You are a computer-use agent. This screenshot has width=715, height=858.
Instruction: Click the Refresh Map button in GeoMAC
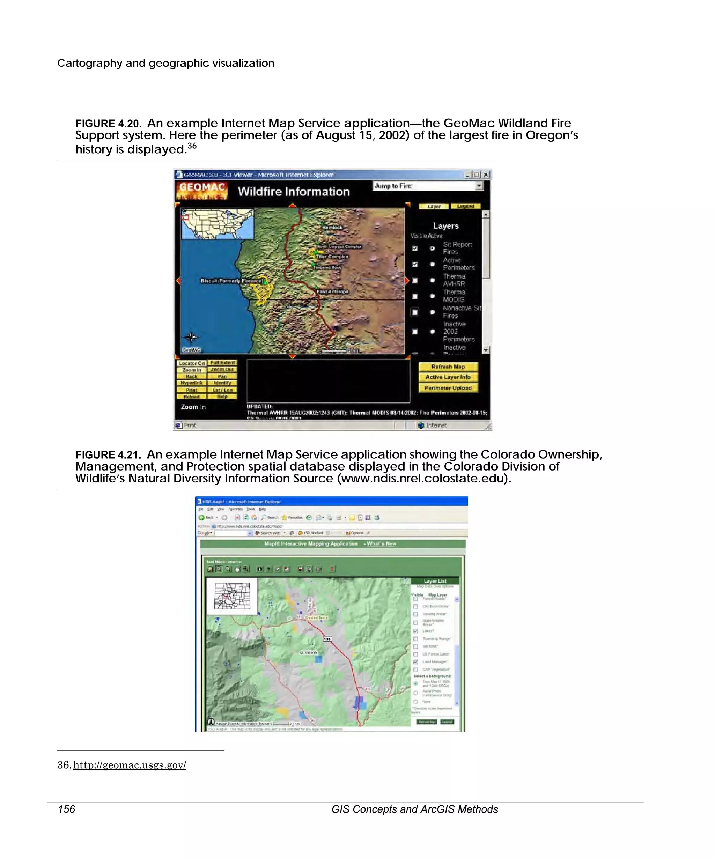[448, 367]
